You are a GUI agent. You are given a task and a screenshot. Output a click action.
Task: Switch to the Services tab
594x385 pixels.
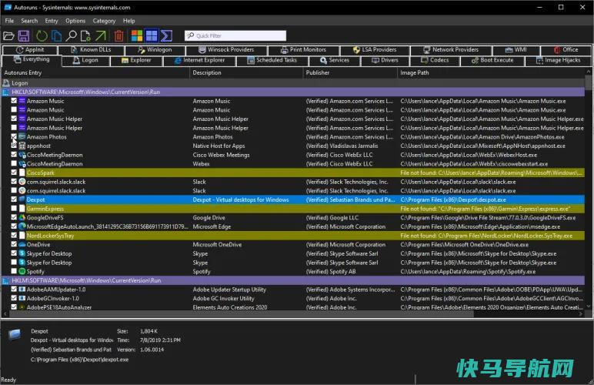tap(335, 61)
